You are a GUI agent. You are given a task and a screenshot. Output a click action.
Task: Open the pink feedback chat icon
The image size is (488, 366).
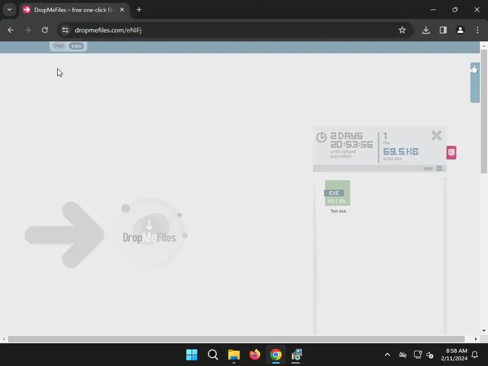coord(451,152)
